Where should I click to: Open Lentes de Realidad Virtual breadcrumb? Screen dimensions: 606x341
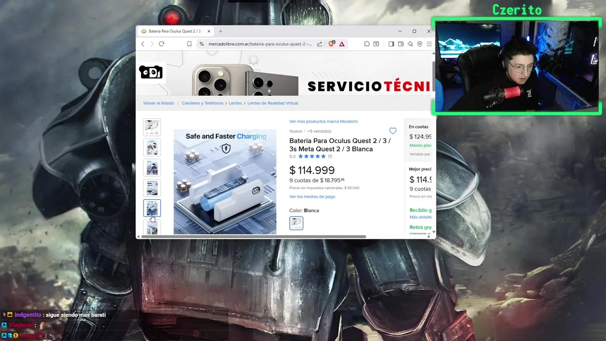(273, 103)
